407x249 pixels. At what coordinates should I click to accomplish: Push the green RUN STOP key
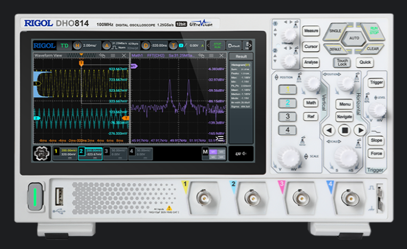tap(373, 31)
